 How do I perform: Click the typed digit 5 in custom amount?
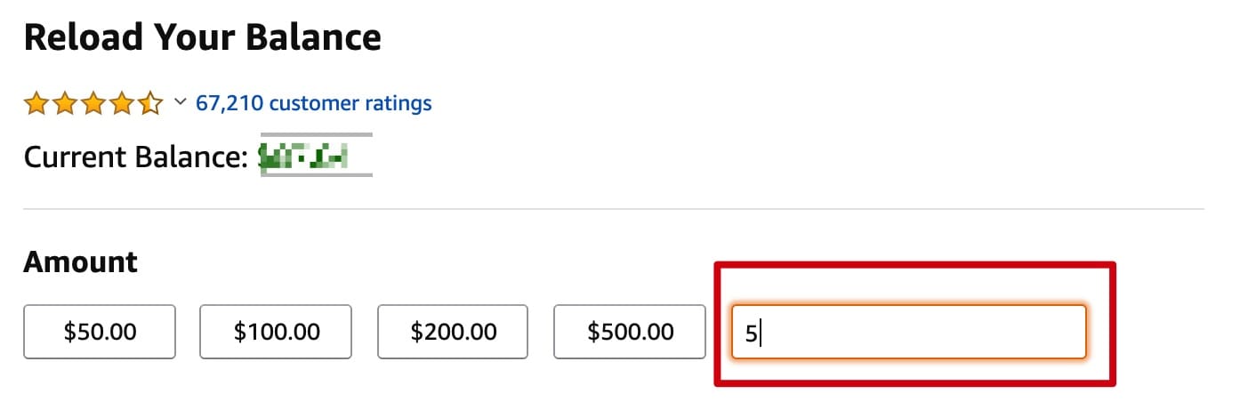click(751, 333)
